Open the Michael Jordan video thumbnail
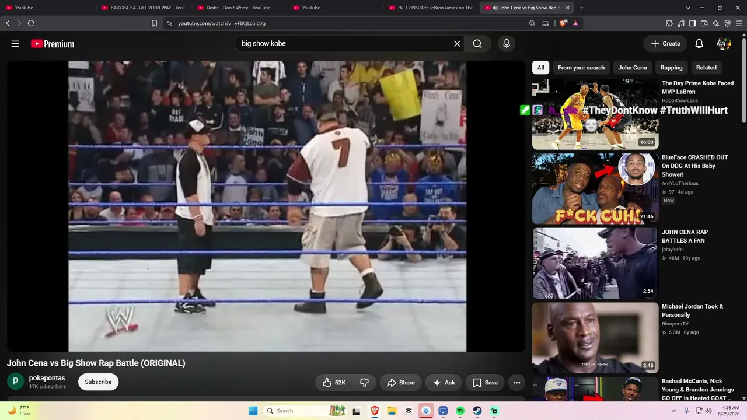Screen dimensions: 747x420 (595, 338)
